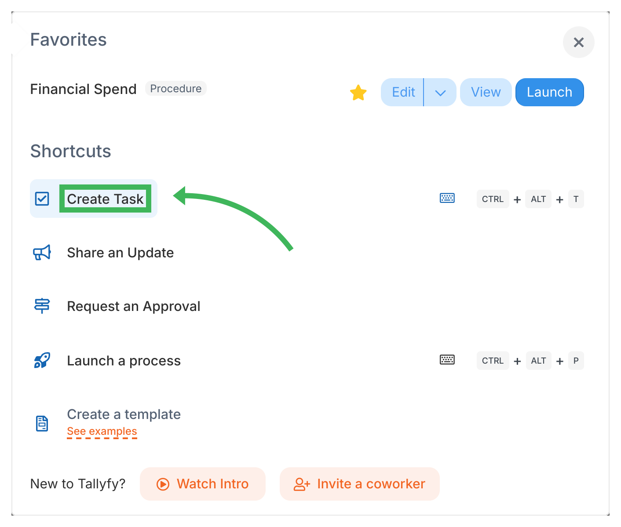Screen dimensions: 621x527
Task: Open the dropdown chevron next to Edit
Action: point(440,92)
